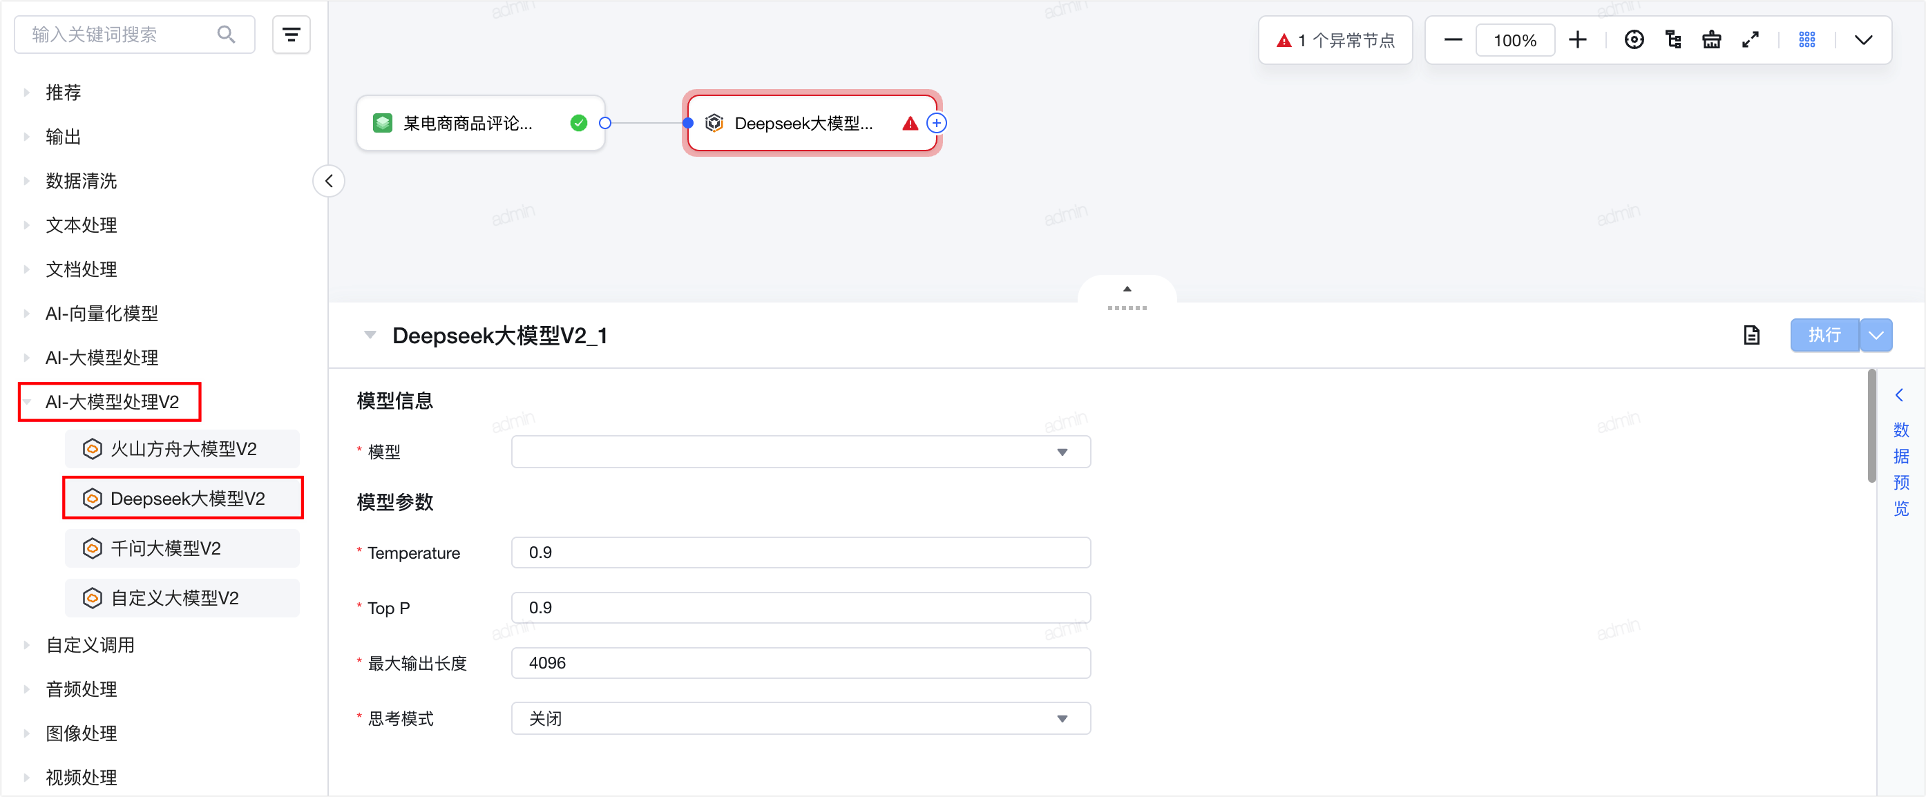The image size is (1926, 797).
Task: Click input port of Deepseek node
Action: point(688,124)
